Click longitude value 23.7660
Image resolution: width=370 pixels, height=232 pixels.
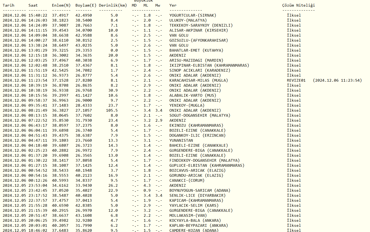pos(84,140)
